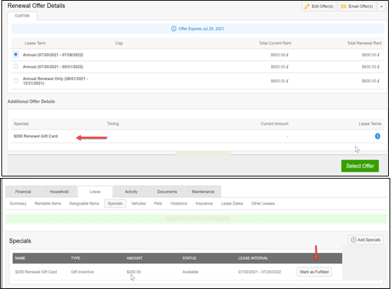This screenshot has height=289, width=391.
Task: Click the Edit Offer(s) button
Action: pos(319,7)
